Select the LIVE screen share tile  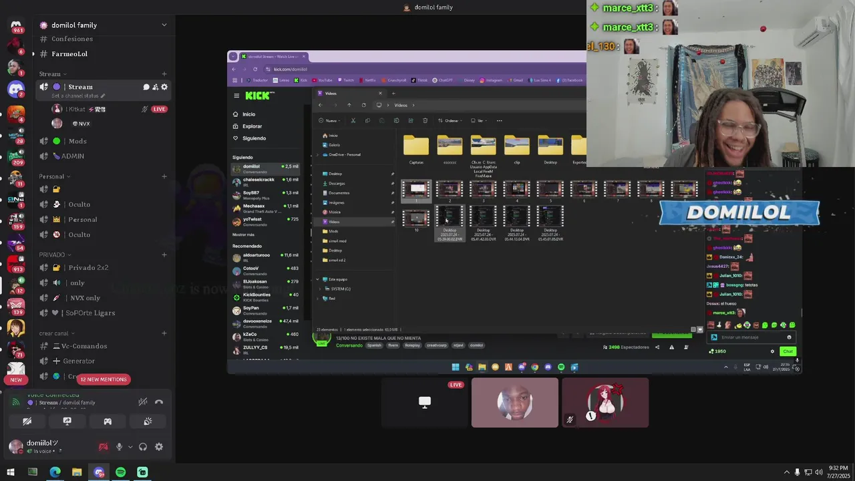tap(425, 403)
